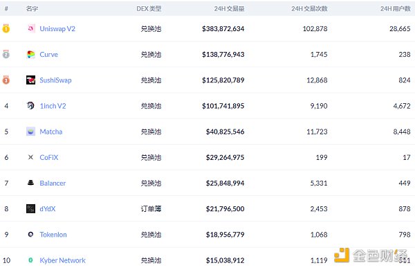415x270 pixels.
Task: Click the Tokenlon circle logo icon
Action: 30,234
